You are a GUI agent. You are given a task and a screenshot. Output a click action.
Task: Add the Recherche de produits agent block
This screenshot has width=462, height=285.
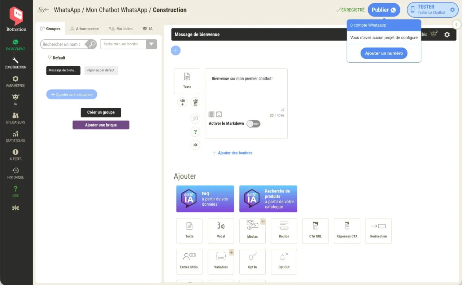(x=268, y=199)
